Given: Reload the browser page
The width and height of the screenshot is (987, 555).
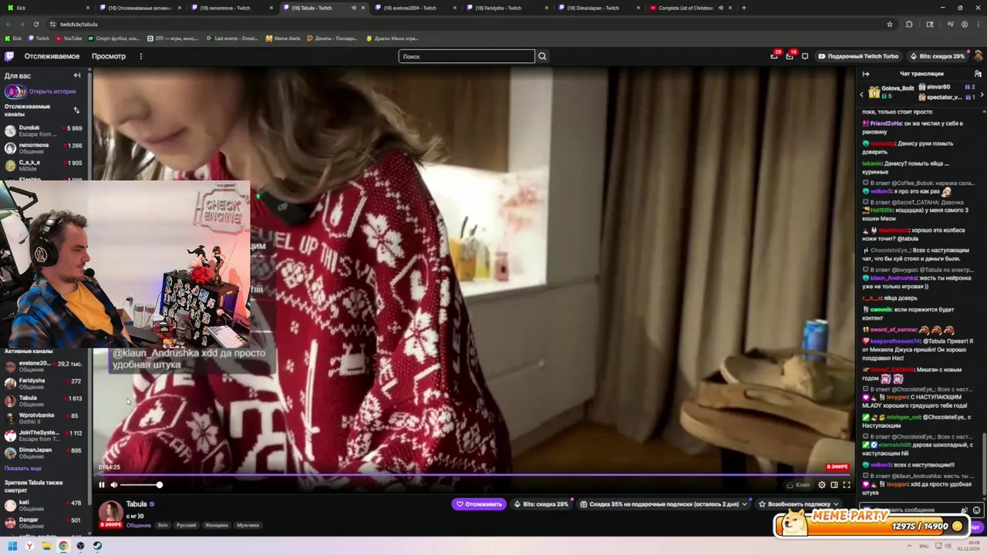Looking at the screenshot, I should 36,24.
